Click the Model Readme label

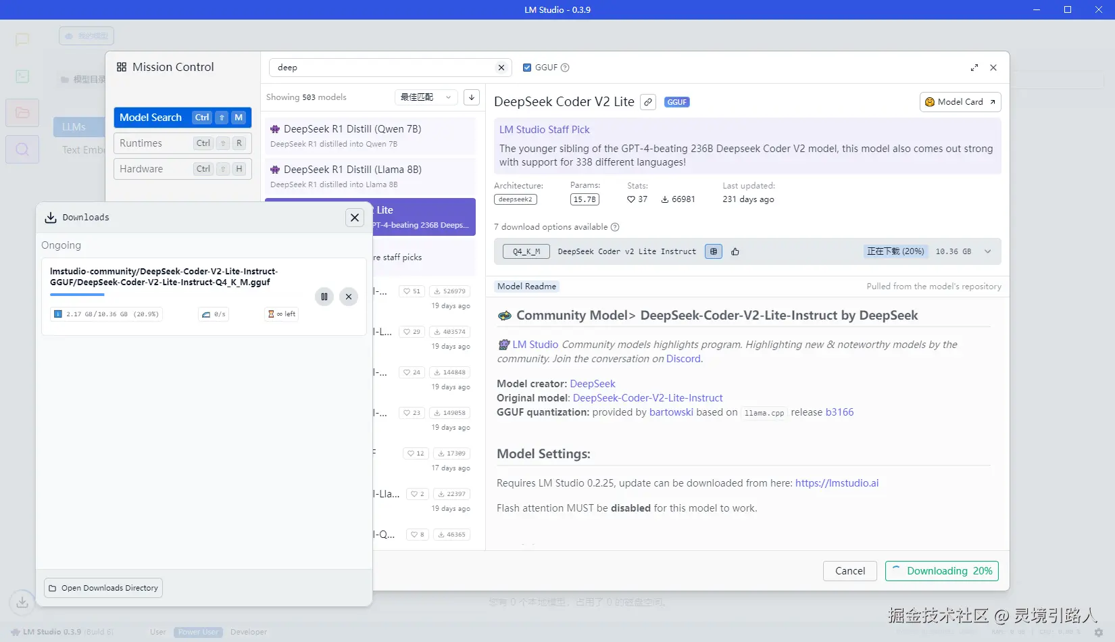[x=527, y=287]
